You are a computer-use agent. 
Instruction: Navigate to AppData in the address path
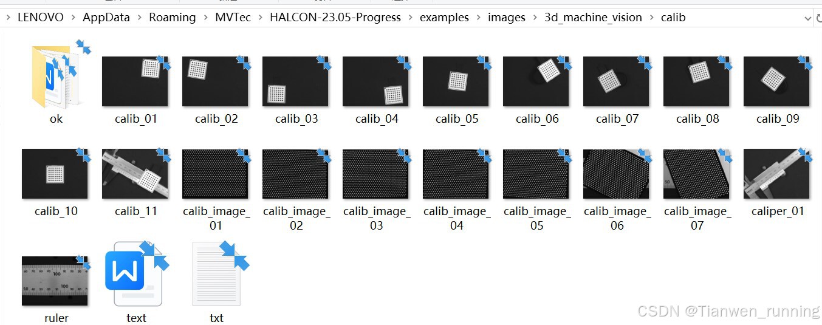tap(106, 18)
